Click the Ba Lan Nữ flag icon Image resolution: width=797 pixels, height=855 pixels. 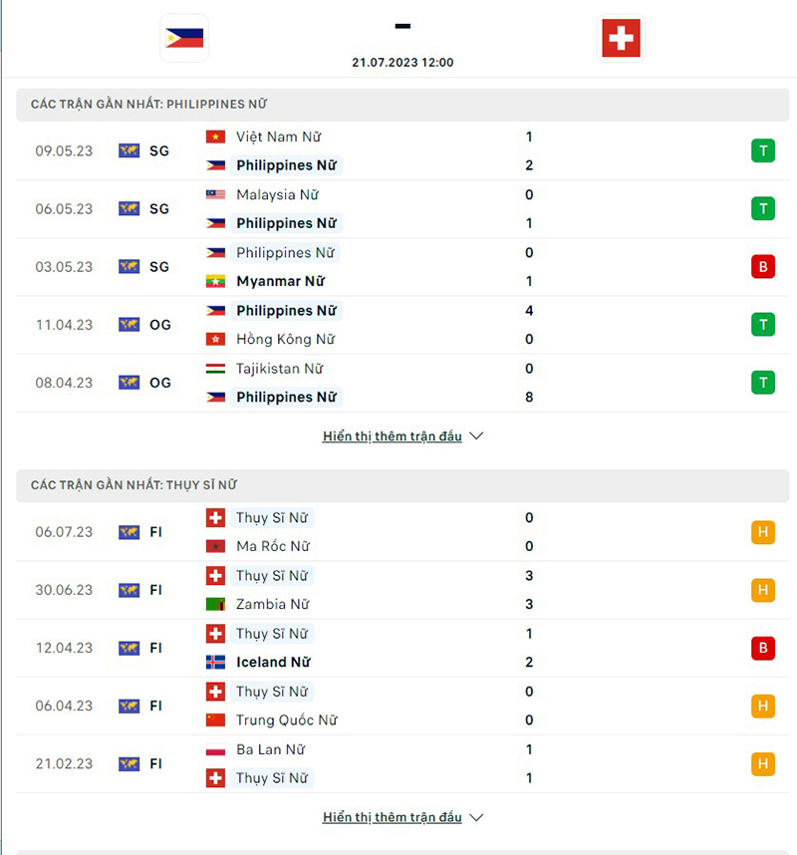tap(215, 749)
